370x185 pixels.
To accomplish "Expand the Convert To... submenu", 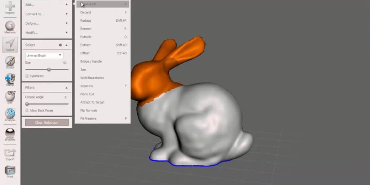I will pyautogui.click(x=47, y=14).
